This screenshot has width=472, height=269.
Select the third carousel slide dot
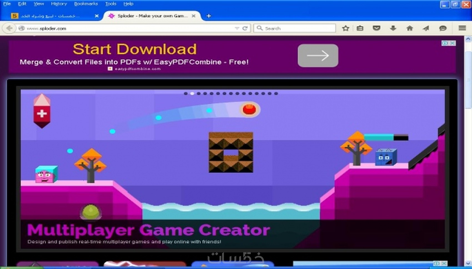pyautogui.click(x=199, y=93)
